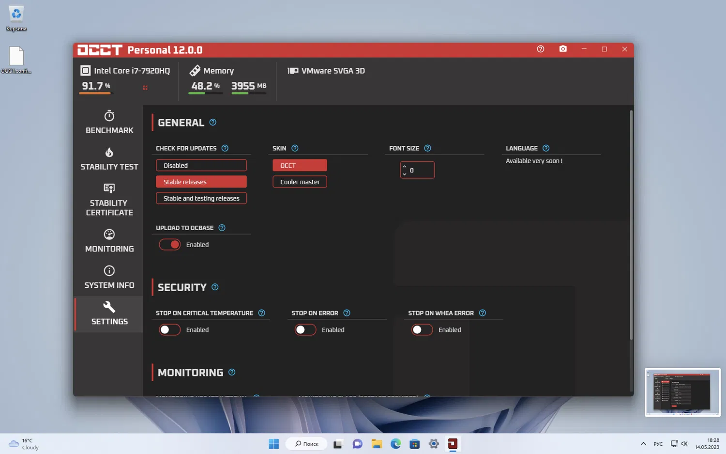726x454 pixels.
Task: Open help for the MONITORING heading
Action: [x=232, y=373]
